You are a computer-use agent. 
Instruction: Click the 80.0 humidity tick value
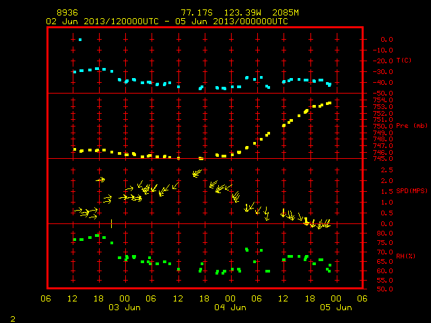point(385,234)
